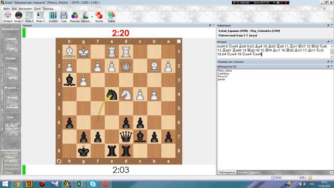Click the folder icon in status bar
Image resolution: width=334 pixels, height=188 pixels.
click(x=311, y=178)
